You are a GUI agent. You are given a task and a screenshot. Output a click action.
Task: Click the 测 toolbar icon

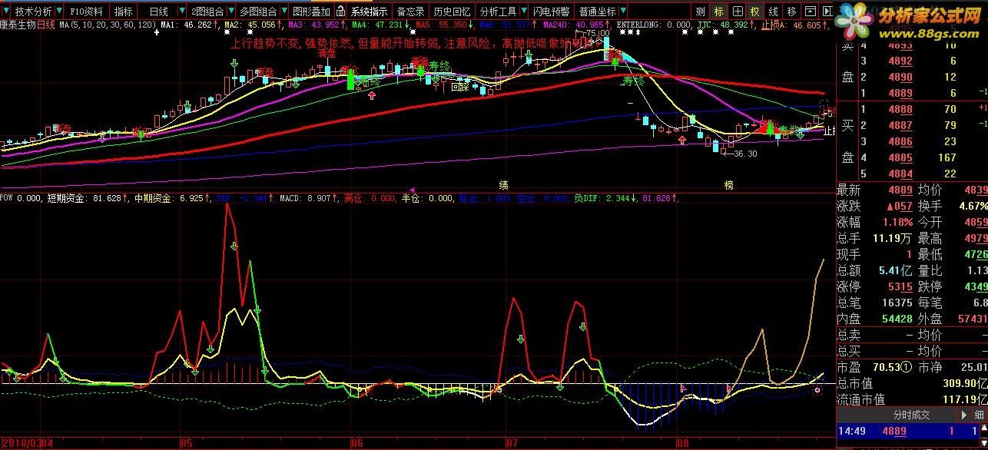point(700,11)
